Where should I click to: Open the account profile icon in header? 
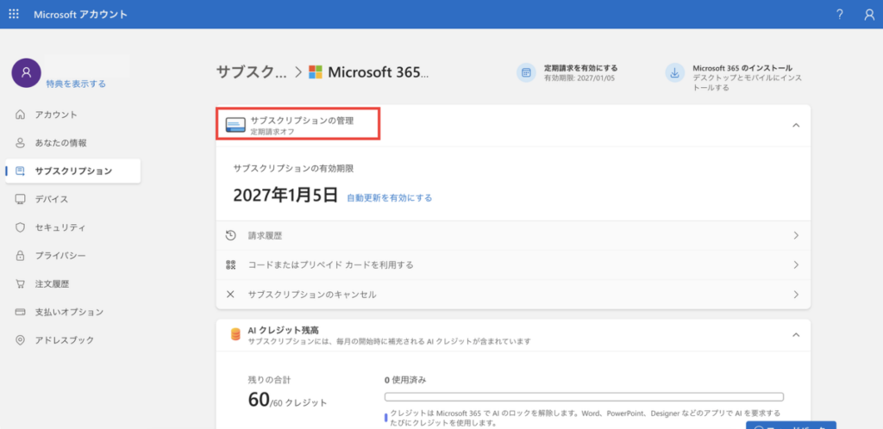pyautogui.click(x=868, y=15)
